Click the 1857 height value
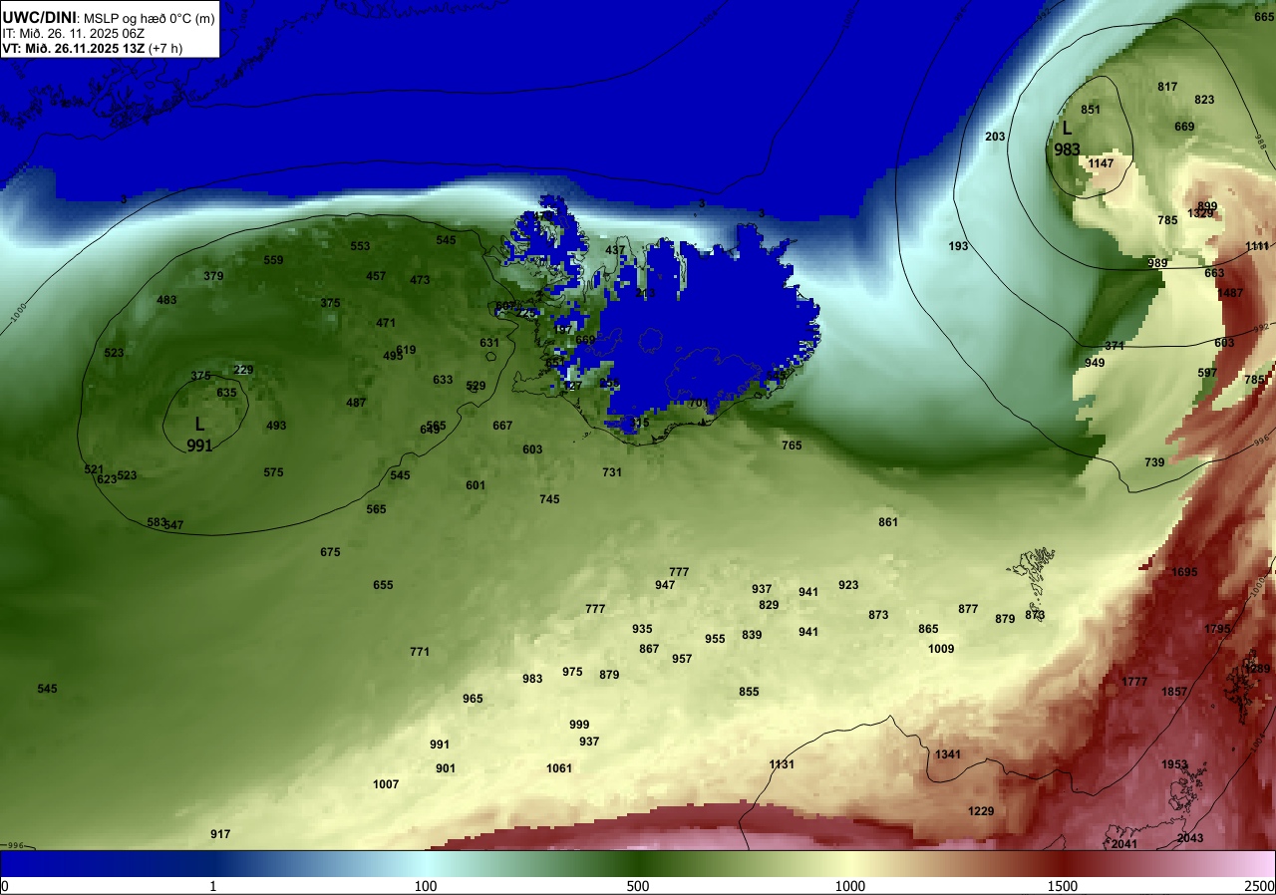 point(1174,692)
